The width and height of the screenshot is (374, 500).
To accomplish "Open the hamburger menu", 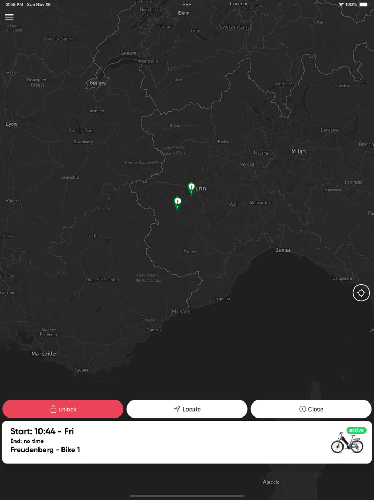I will (x=9, y=17).
